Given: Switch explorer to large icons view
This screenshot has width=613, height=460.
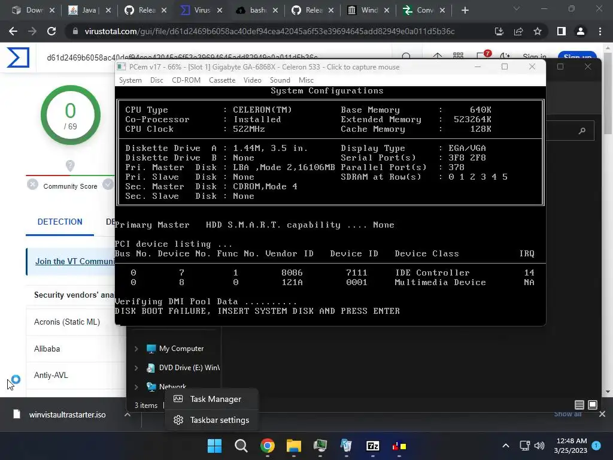Looking at the screenshot, I should [593, 405].
